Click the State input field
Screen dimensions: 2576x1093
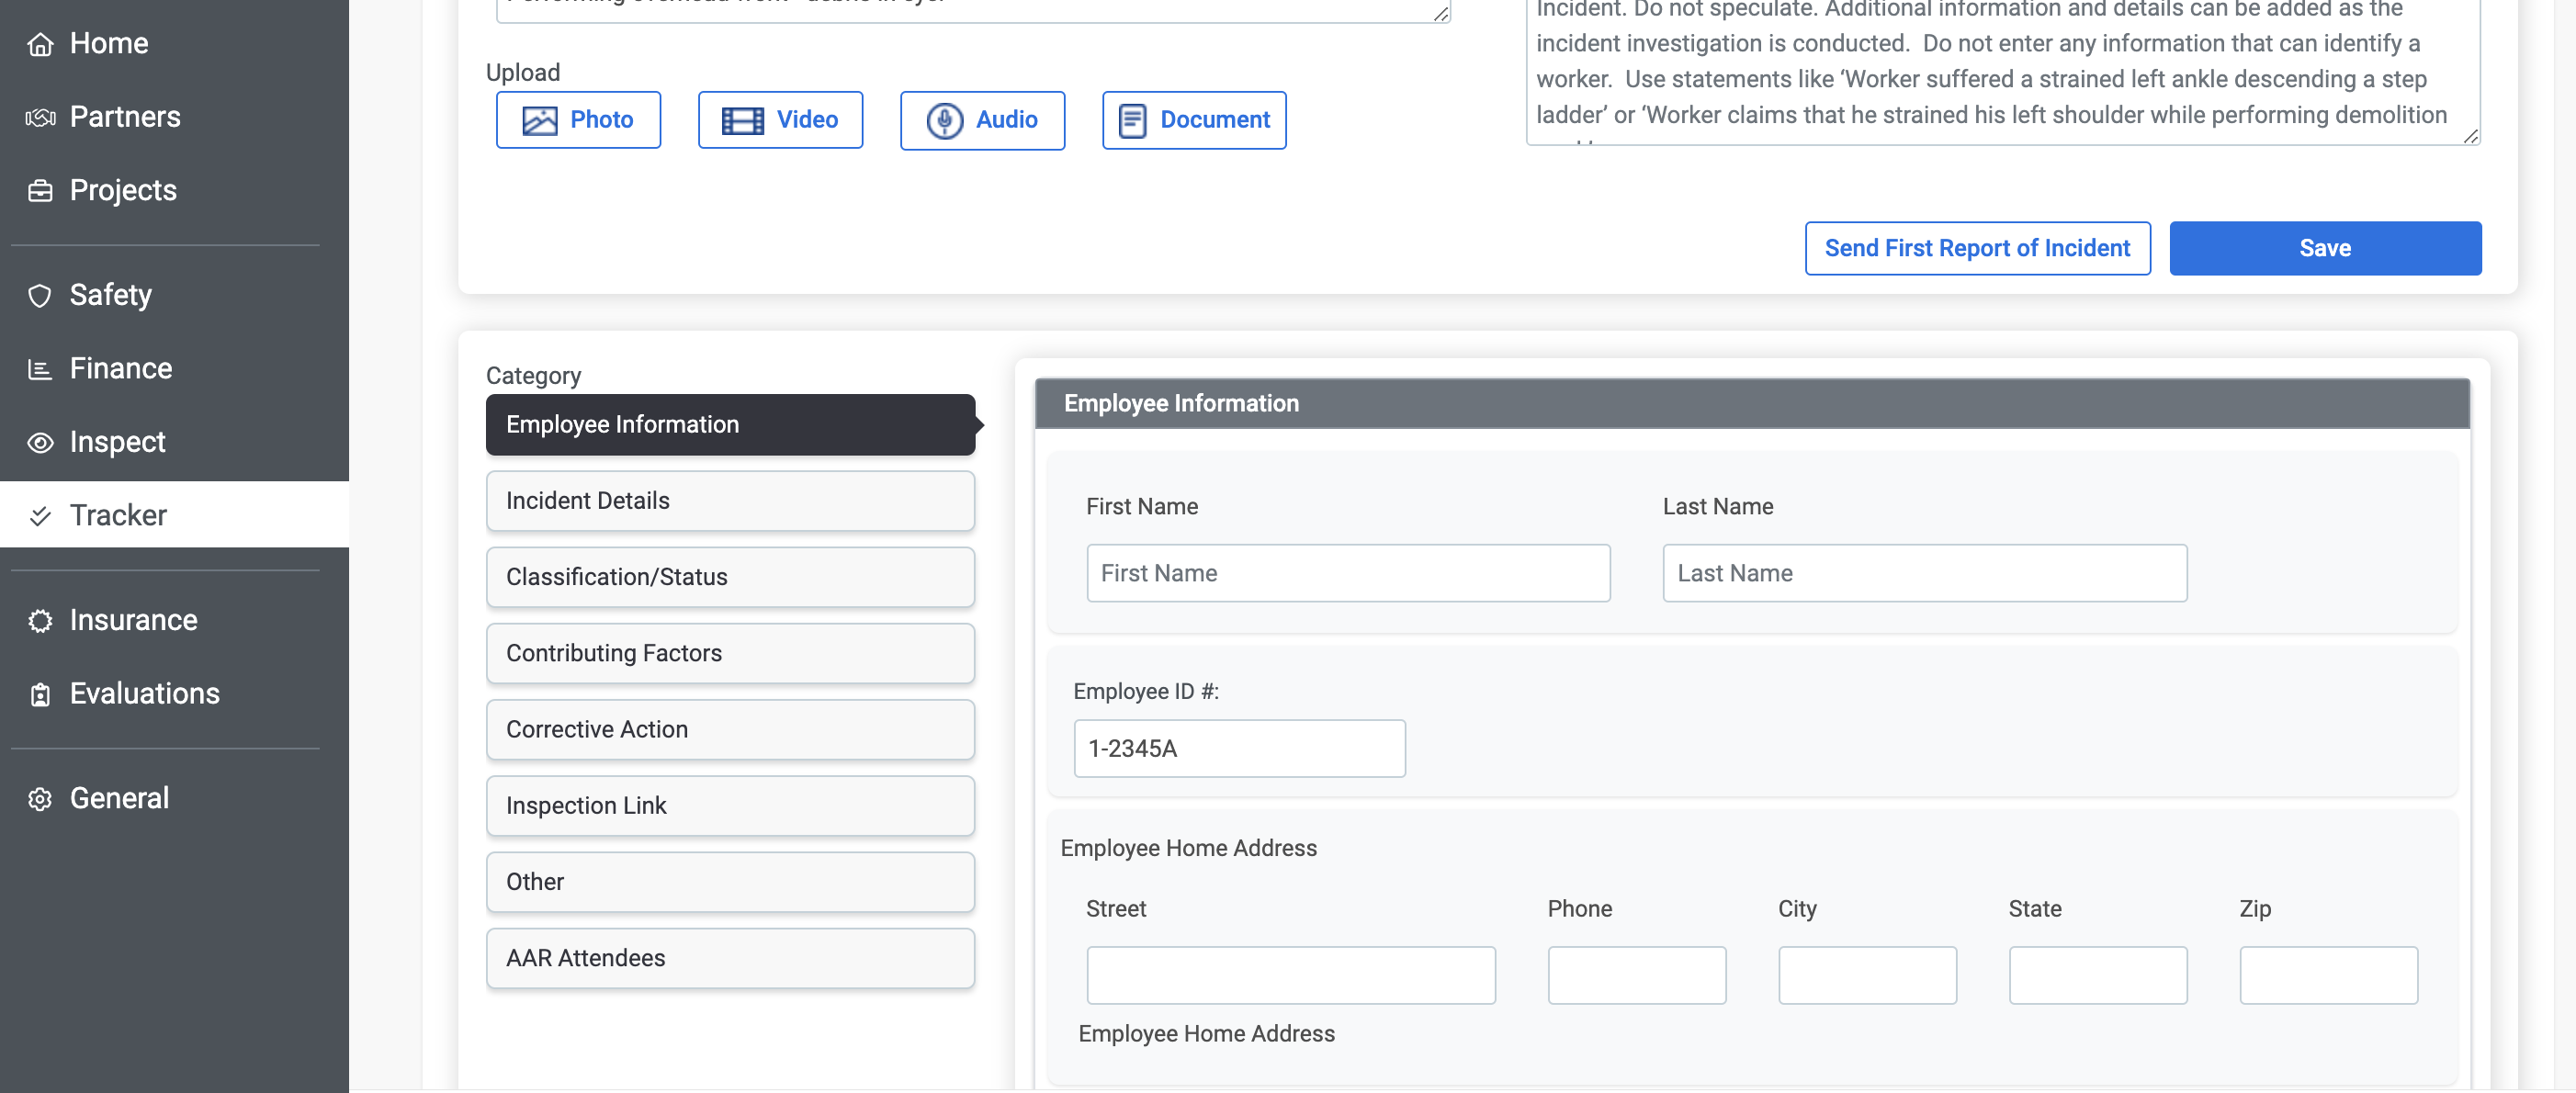(x=2097, y=975)
